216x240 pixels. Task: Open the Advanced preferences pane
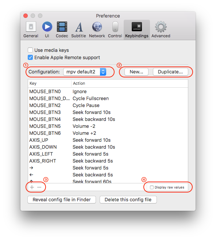pyautogui.click(x=161, y=30)
